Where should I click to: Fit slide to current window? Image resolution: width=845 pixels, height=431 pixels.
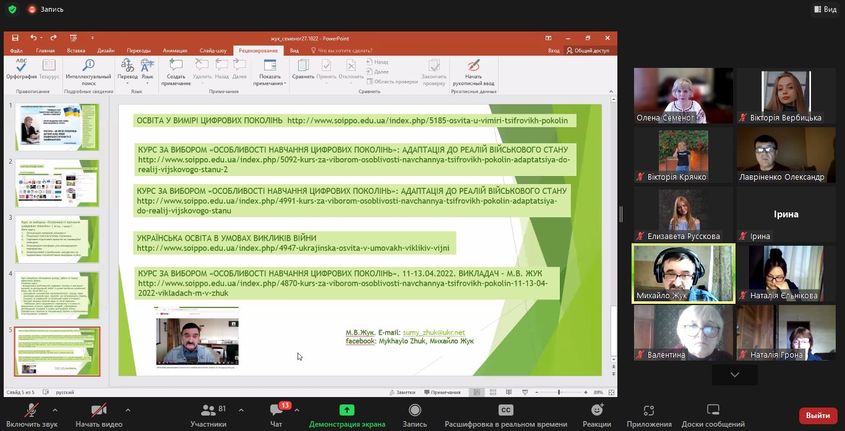point(611,392)
